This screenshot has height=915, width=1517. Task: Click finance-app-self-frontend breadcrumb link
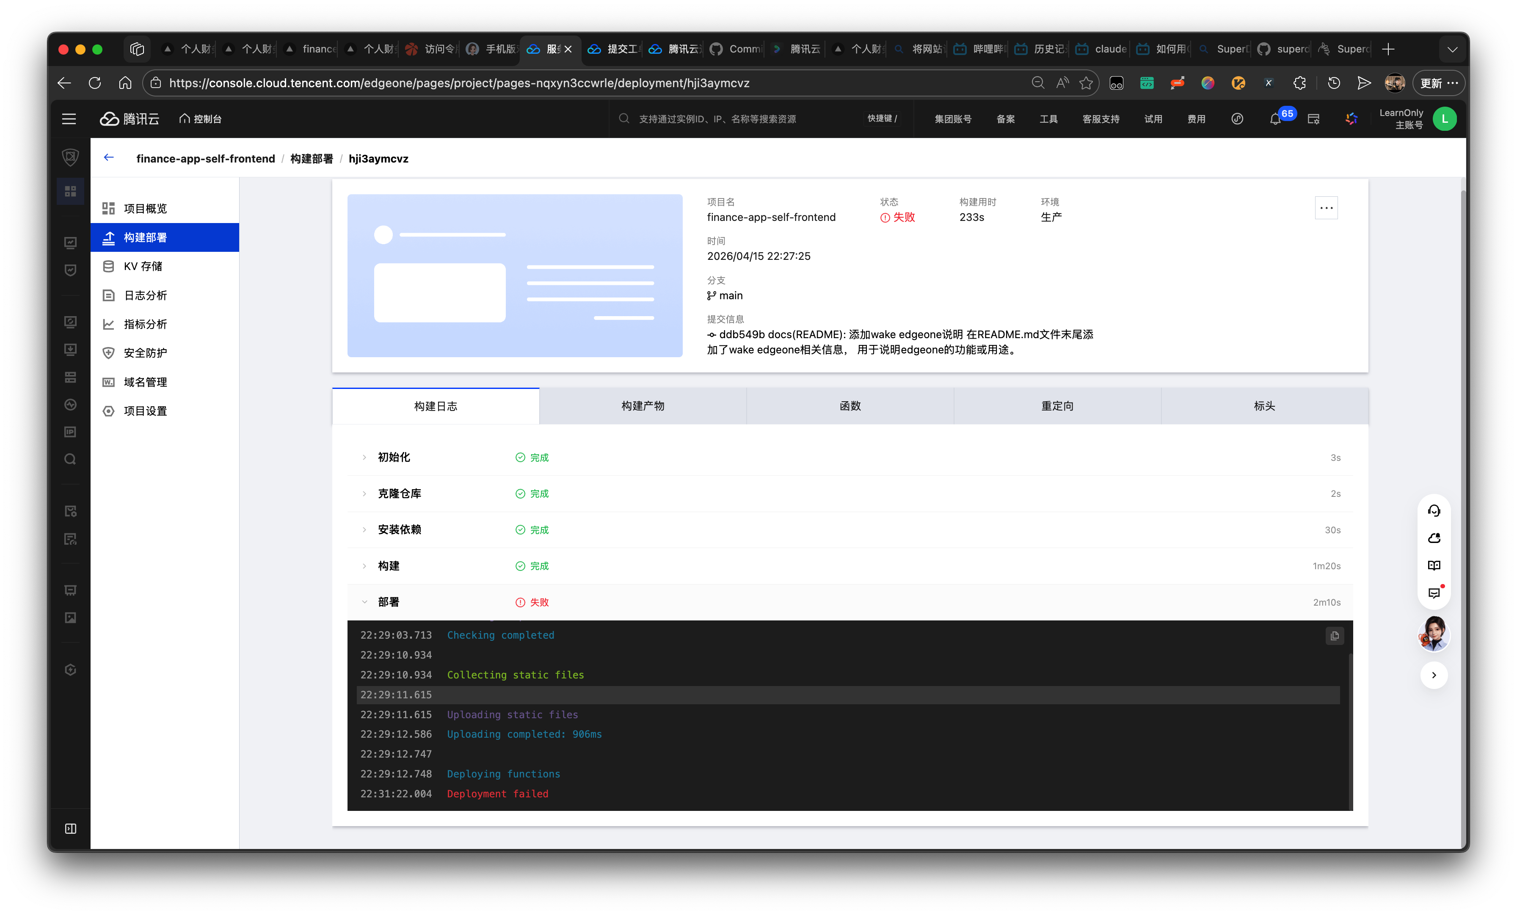click(x=206, y=158)
